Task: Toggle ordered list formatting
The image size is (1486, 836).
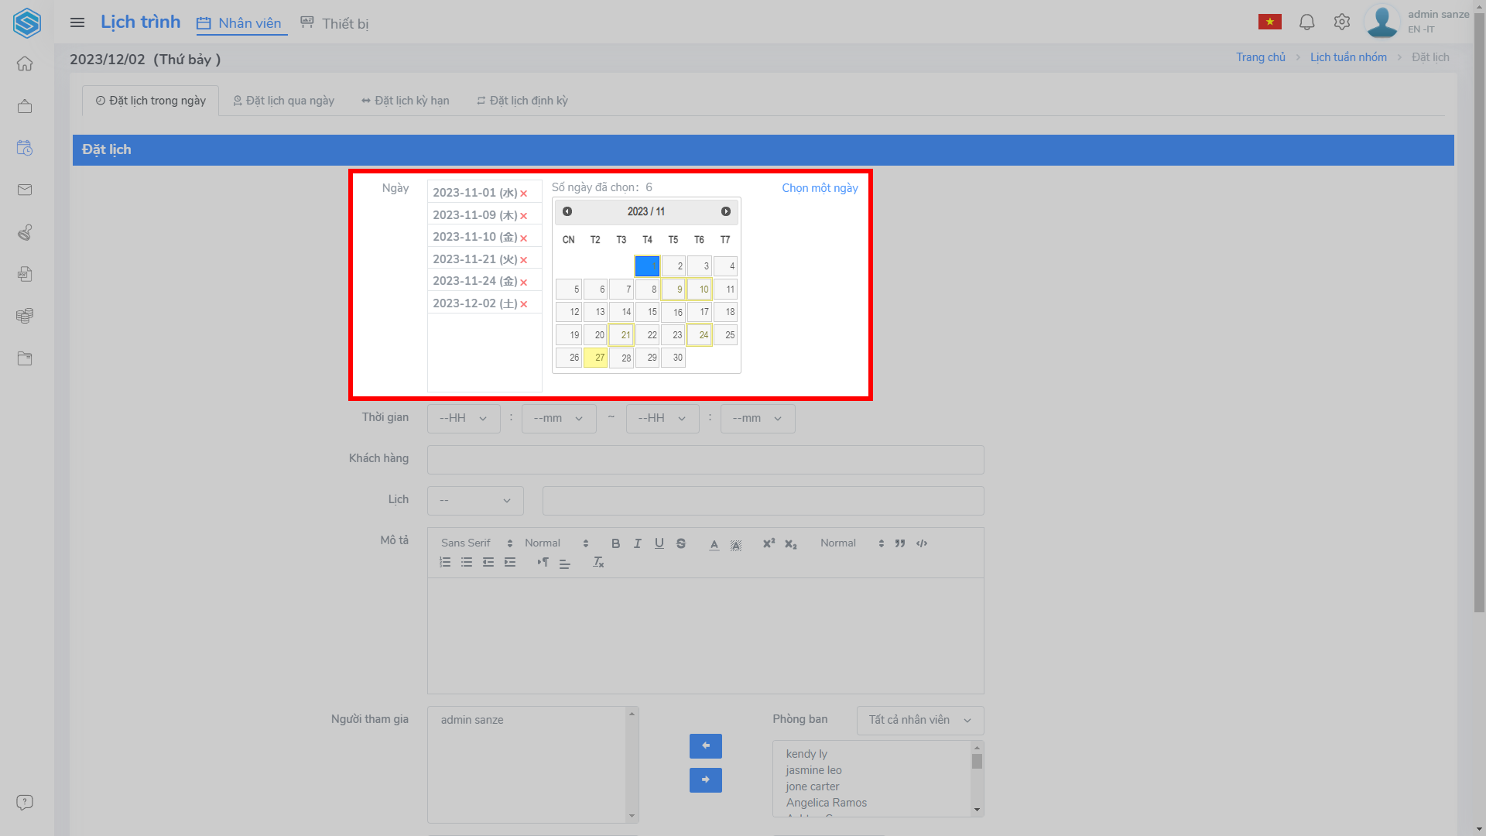Action: (445, 562)
